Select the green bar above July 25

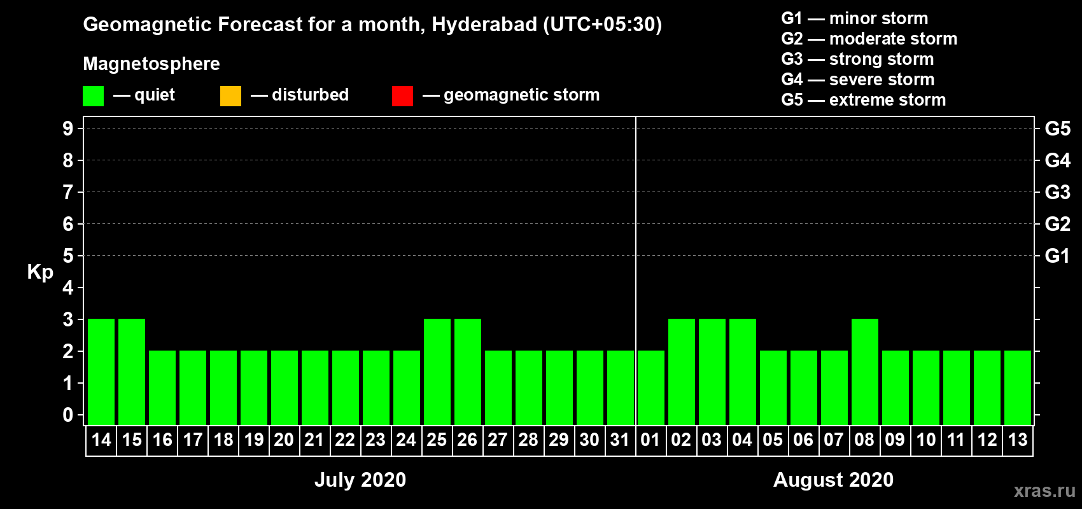click(437, 372)
